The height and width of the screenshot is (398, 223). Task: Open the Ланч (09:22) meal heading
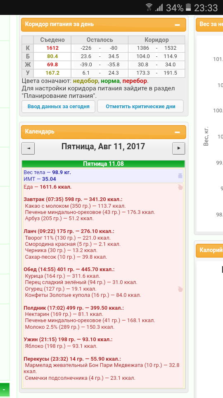tap(69, 231)
